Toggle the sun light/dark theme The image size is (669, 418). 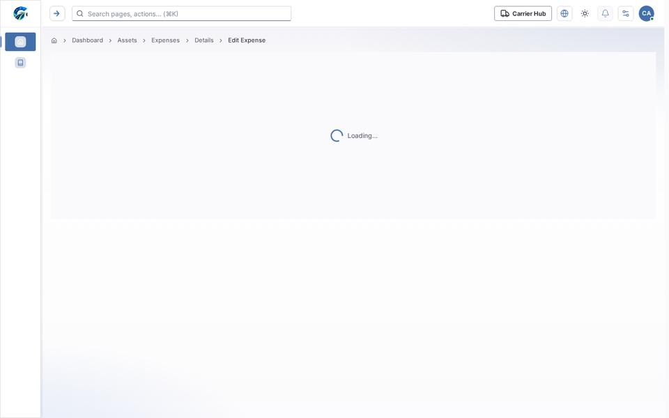(585, 13)
